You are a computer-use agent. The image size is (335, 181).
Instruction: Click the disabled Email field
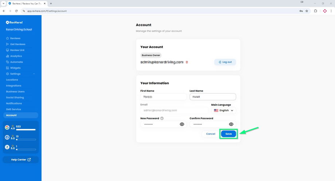pyautogui.click(x=174, y=110)
